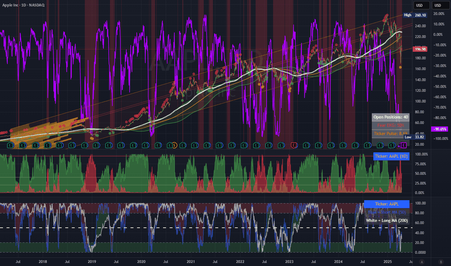Click the Apple Inc · 1D · NASDAQ title

[x=23, y=5]
